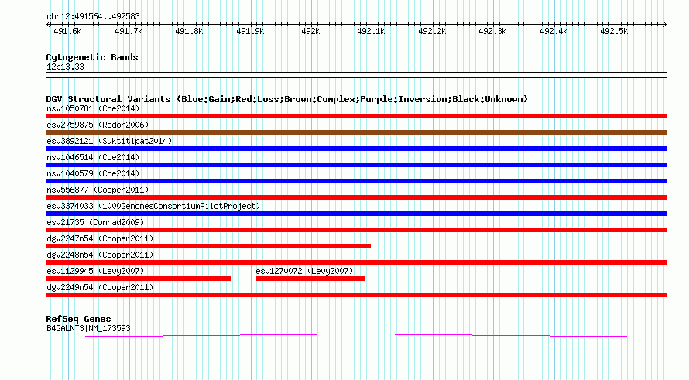Screen dimensions: 689x380
Task: Open variant label esv3892121 (Suktitipat2014)
Action: 109,141
